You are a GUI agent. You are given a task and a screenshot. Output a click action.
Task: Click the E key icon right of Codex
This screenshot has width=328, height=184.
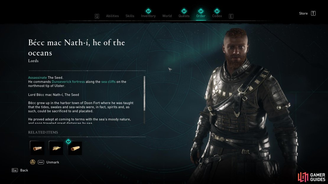tap(231, 16)
